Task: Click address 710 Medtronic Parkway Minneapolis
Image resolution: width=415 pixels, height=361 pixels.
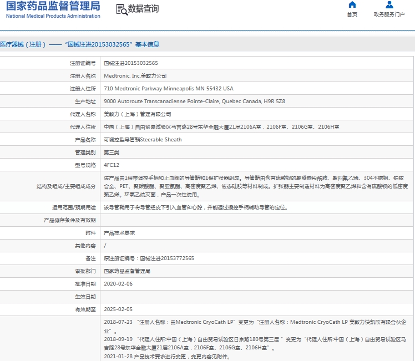Action: tap(169, 89)
